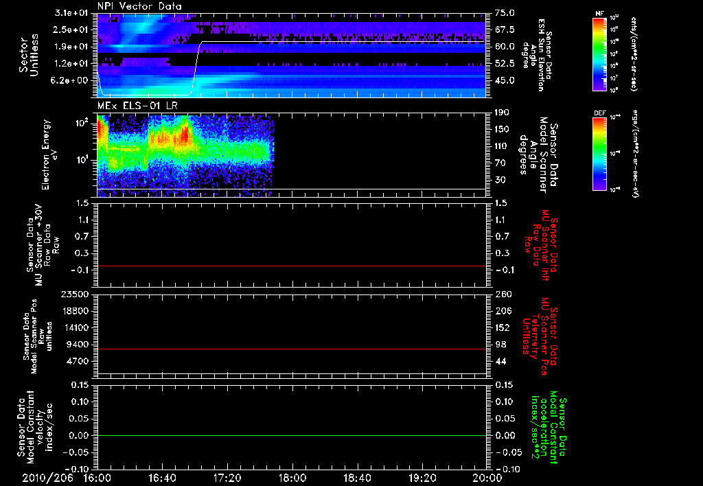Click the "60.0" elevation angle tick
The height and width of the screenshot is (486, 703).
[x=505, y=47]
